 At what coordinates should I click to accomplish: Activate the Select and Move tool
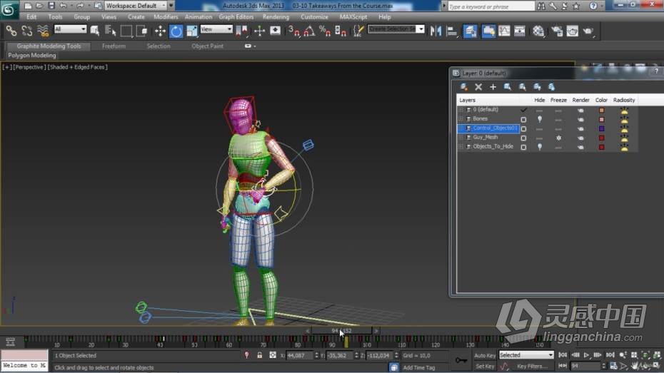pyautogui.click(x=160, y=31)
